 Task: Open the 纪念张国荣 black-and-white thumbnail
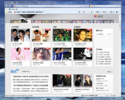(83, 54)
